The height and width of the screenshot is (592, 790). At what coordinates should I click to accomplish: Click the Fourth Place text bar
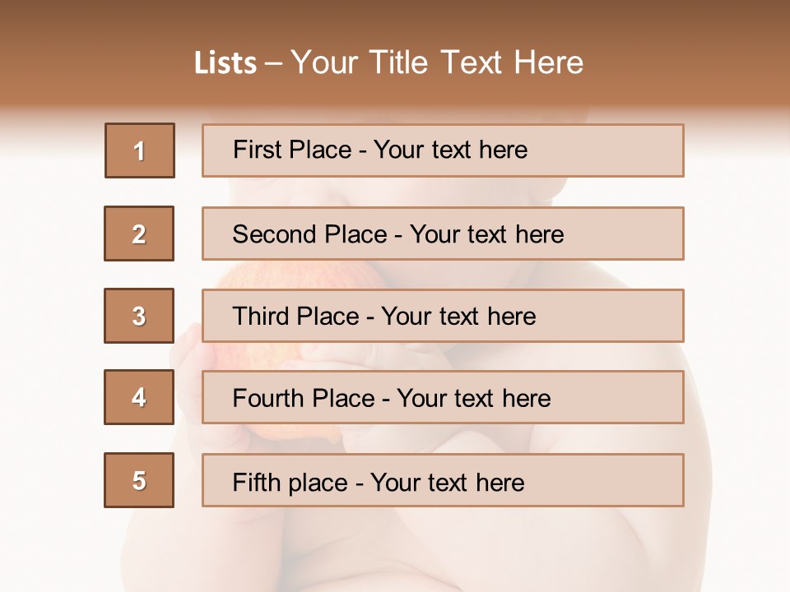[443, 397]
